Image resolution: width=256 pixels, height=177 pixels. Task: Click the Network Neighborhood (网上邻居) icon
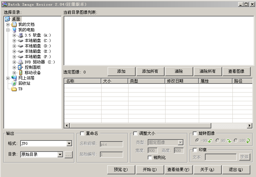point(14,78)
